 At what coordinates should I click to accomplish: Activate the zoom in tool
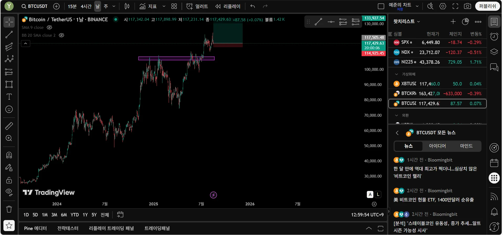(9, 138)
